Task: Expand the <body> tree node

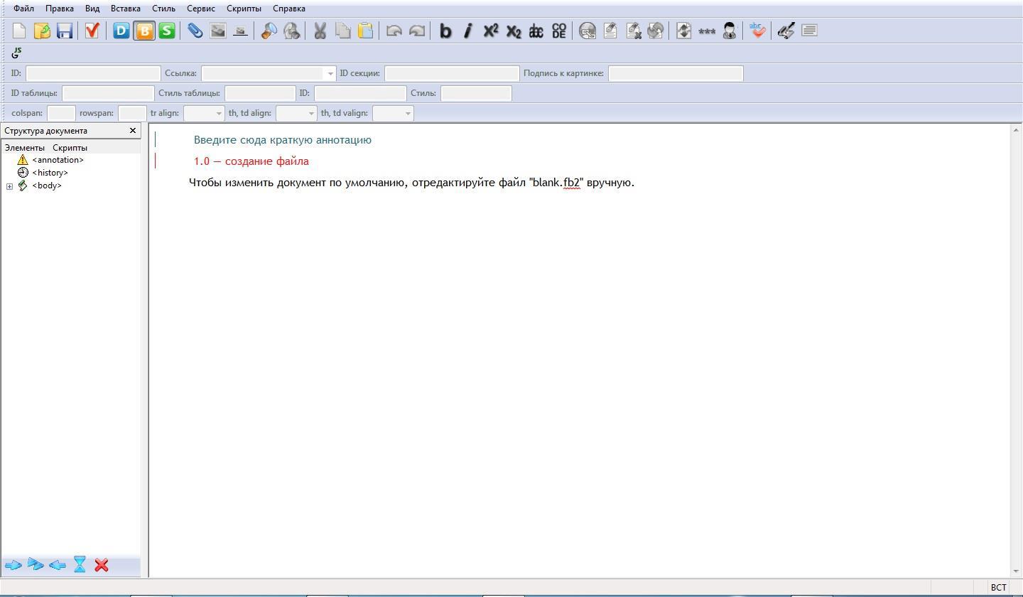Action: pos(9,186)
